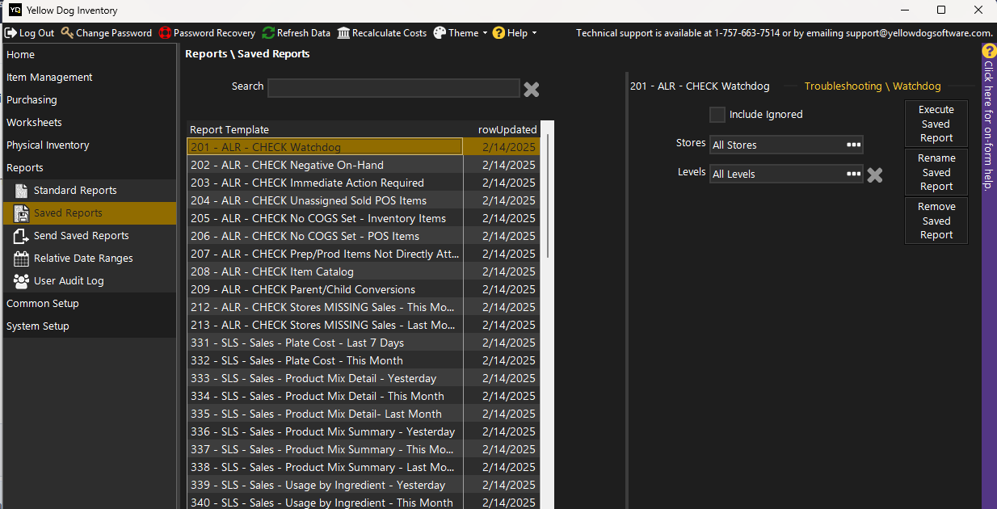Image resolution: width=997 pixels, height=509 pixels.
Task: Click the User Audit Log people icon
Action: (x=21, y=281)
